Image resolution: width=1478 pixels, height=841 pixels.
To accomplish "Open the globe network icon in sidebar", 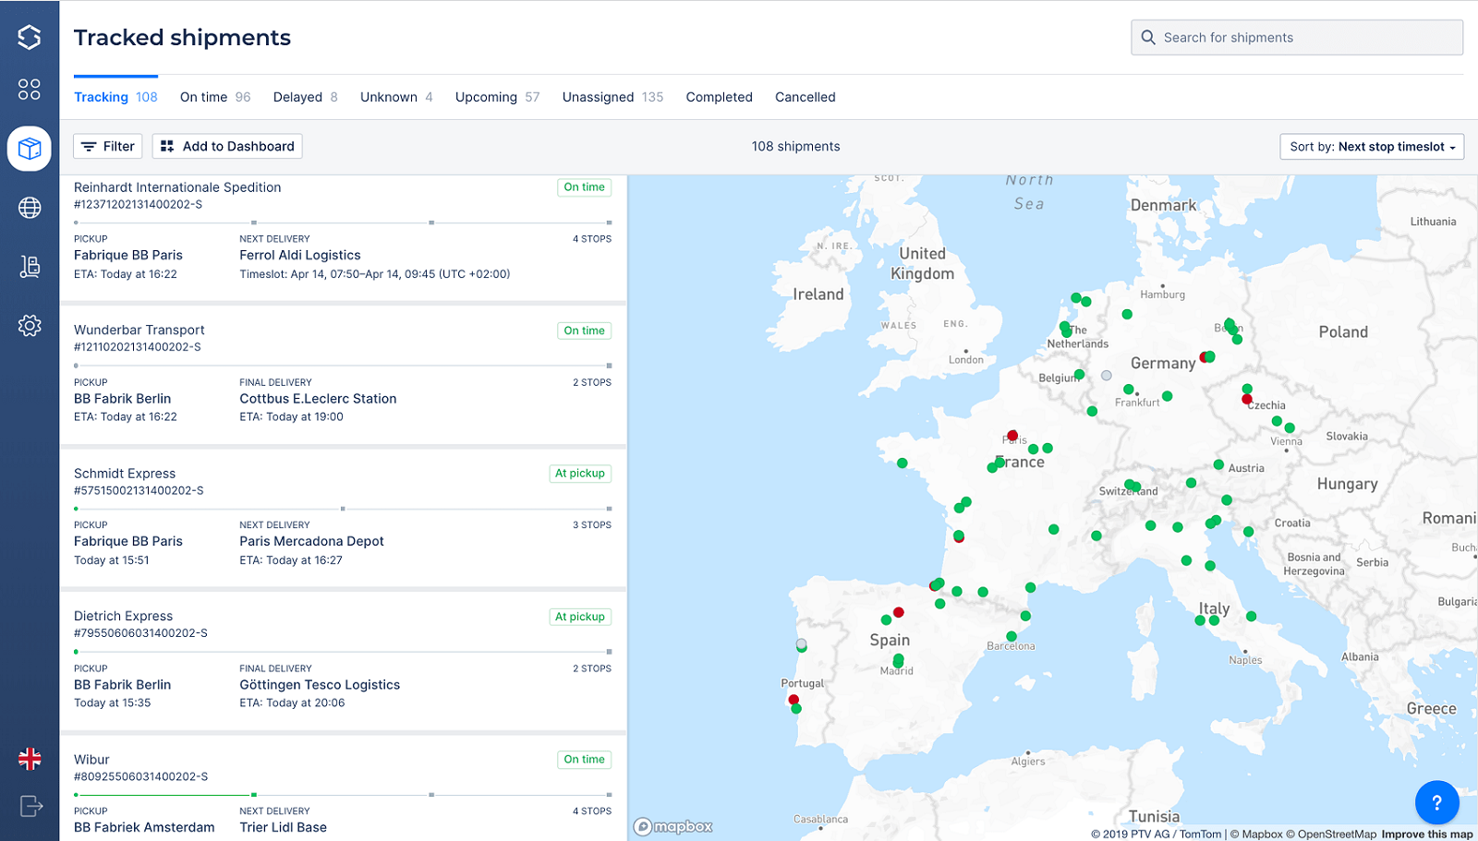I will pyautogui.click(x=30, y=208).
